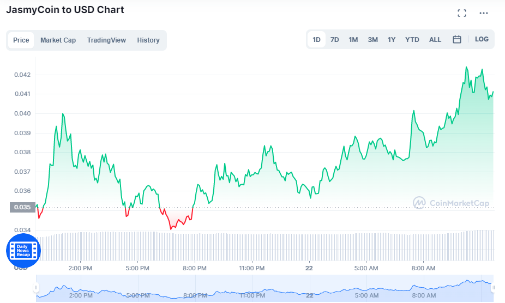Click the volume bars area

(264, 246)
